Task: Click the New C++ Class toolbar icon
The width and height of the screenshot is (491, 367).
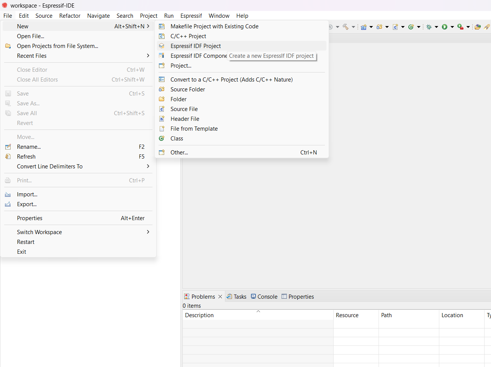Action: pyautogui.click(x=411, y=27)
